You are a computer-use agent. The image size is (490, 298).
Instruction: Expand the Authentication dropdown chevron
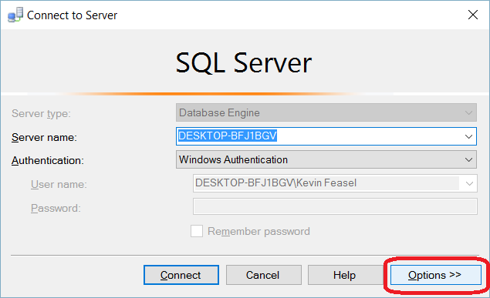tap(468, 160)
